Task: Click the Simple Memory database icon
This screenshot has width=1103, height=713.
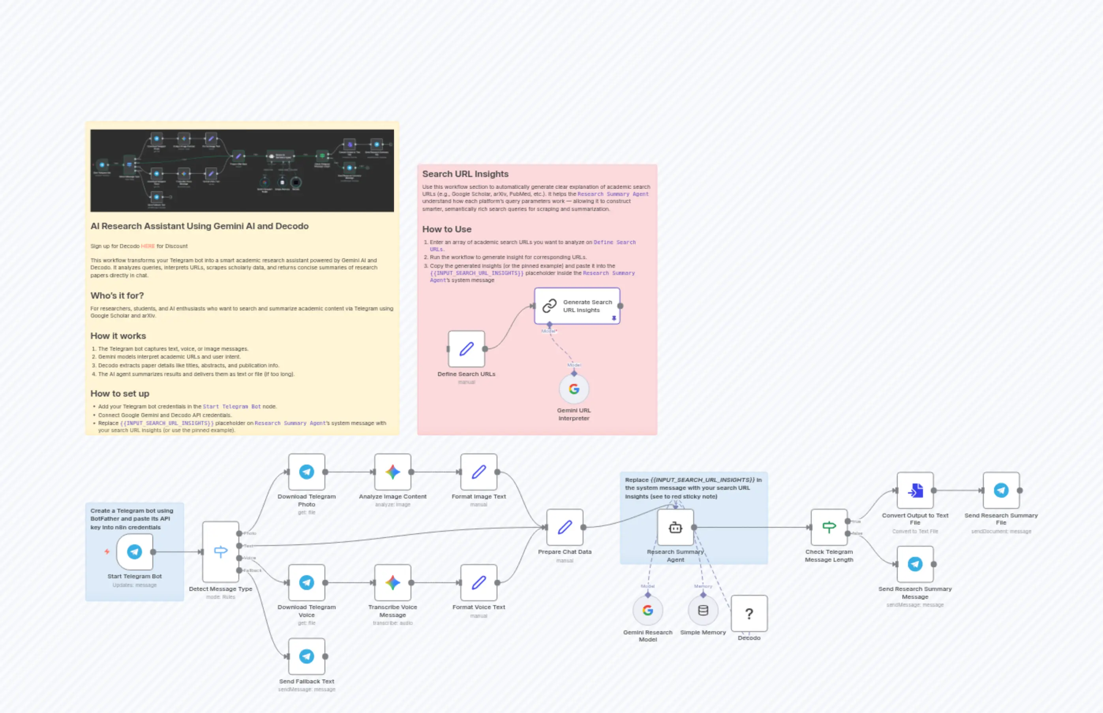Action: tap(702, 610)
